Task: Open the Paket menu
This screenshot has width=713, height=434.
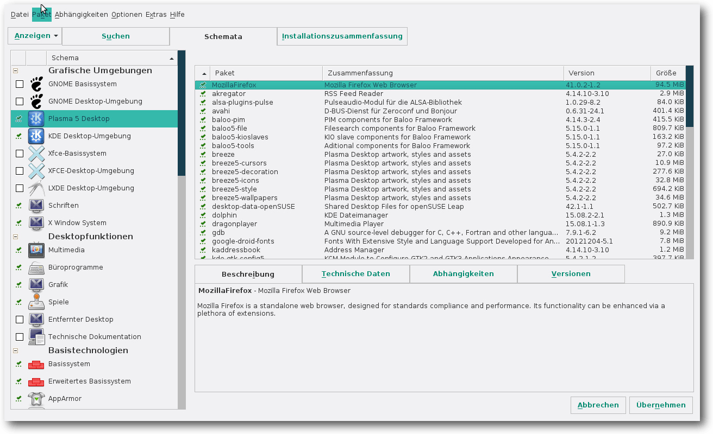Action: (42, 15)
